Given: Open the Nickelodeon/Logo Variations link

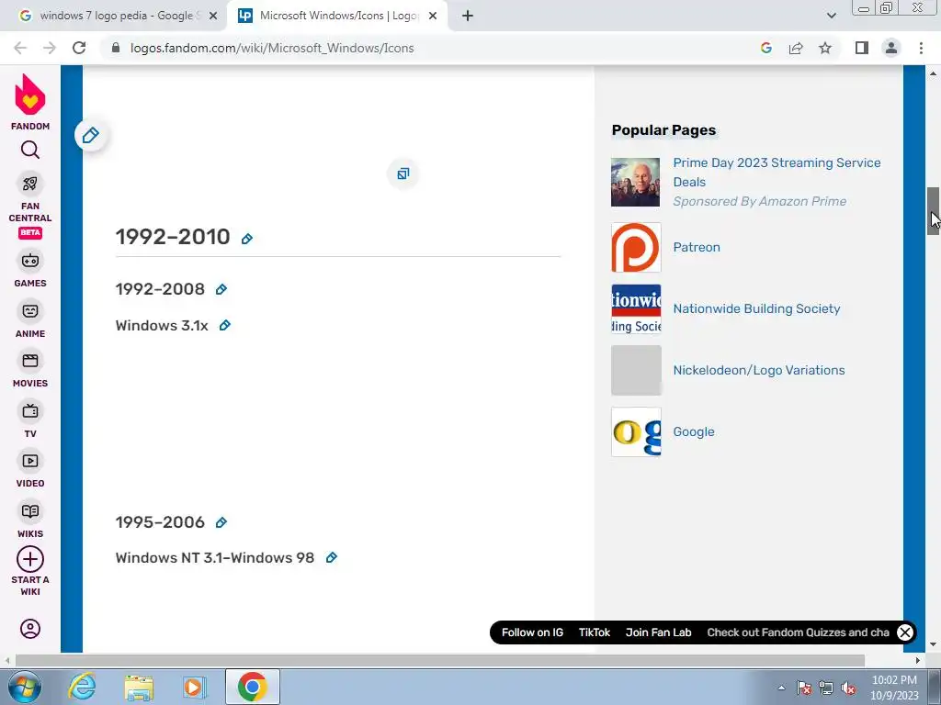Looking at the screenshot, I should (758, 370).
